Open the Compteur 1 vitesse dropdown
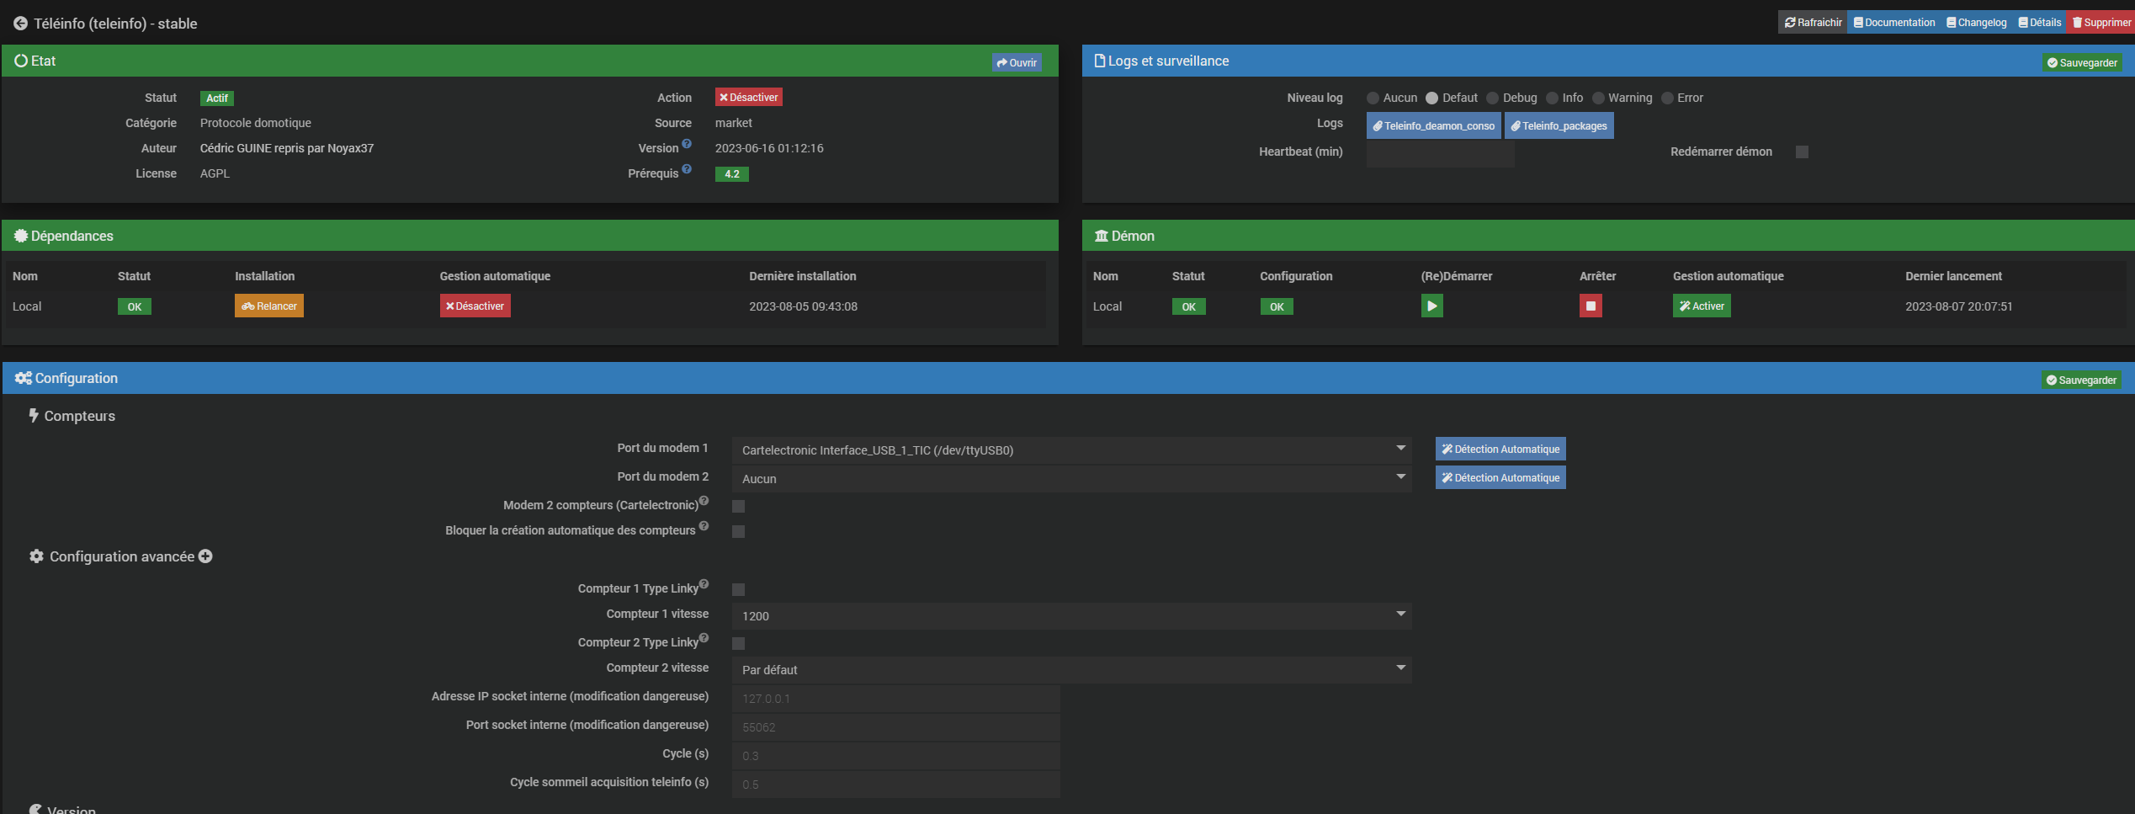This screenshot has height=814, width=2135. 1070,616
